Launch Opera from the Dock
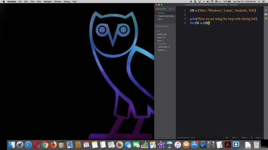 tap(36, 145)
